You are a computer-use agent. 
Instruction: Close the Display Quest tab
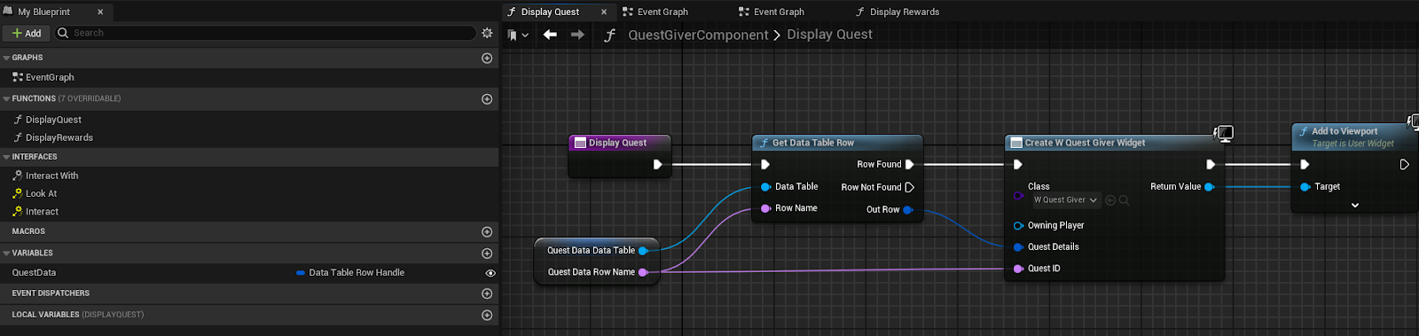click(x=604, y=12)
